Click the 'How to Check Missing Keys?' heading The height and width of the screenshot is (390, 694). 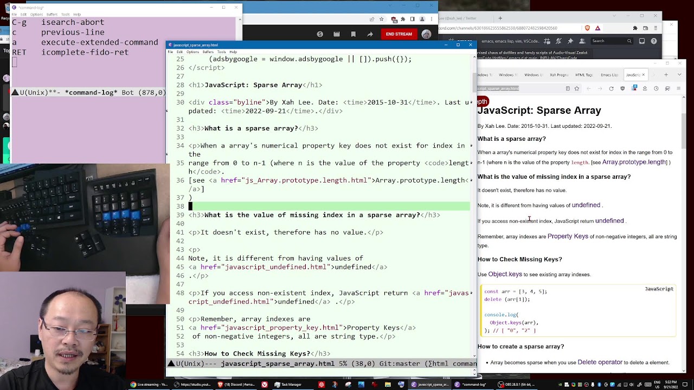[520, 259]
